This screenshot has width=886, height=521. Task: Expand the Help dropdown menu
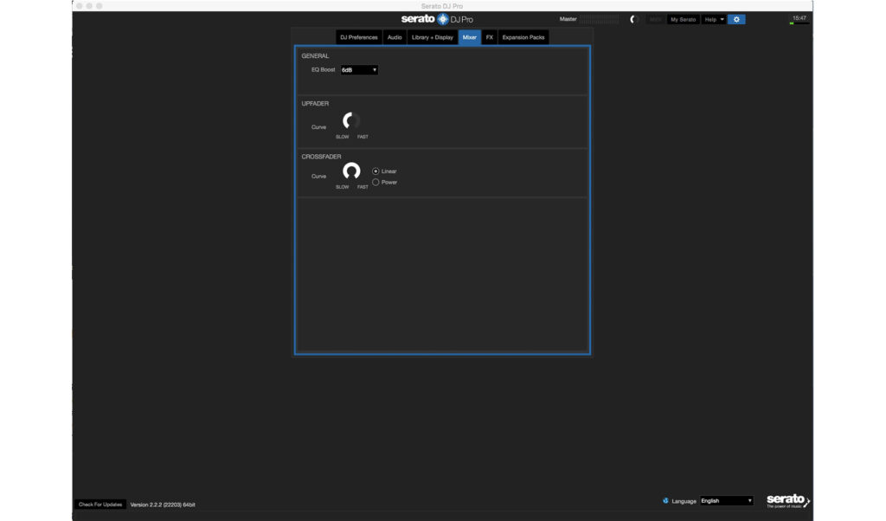click(714, 19)
